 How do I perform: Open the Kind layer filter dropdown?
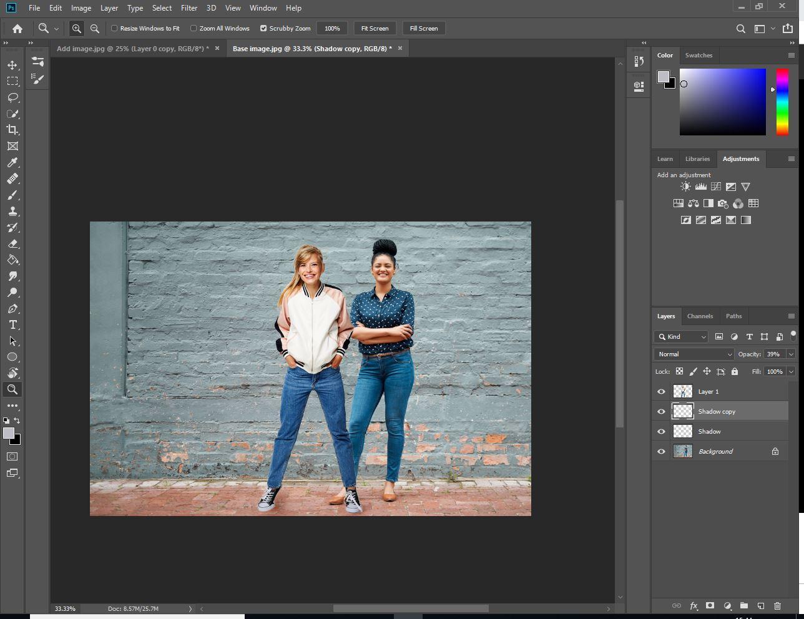click(x=681, y=336)
